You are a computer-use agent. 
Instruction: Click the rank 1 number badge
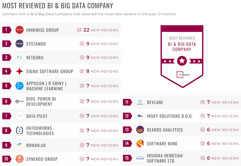6,30
